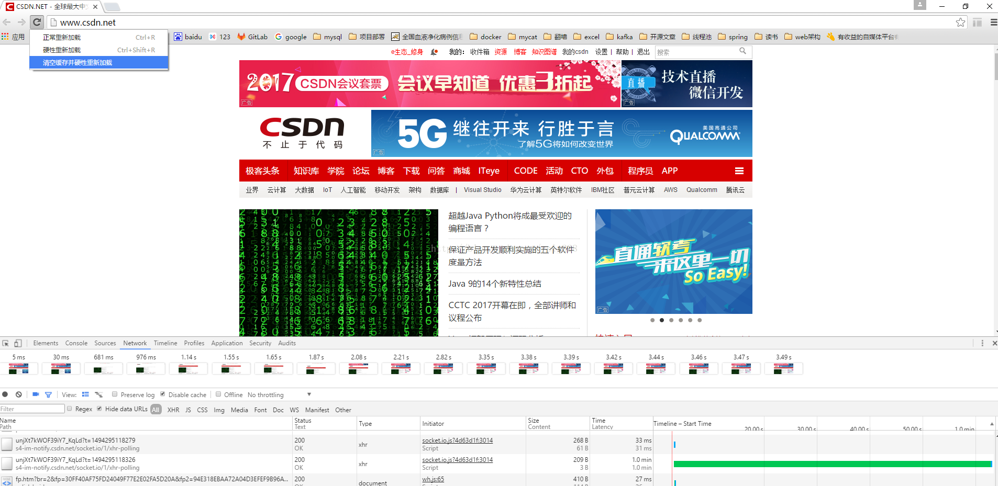Clear the network log
Viewport: 998px width, 486px height.
pyautogui.click(x=19, y=394)
